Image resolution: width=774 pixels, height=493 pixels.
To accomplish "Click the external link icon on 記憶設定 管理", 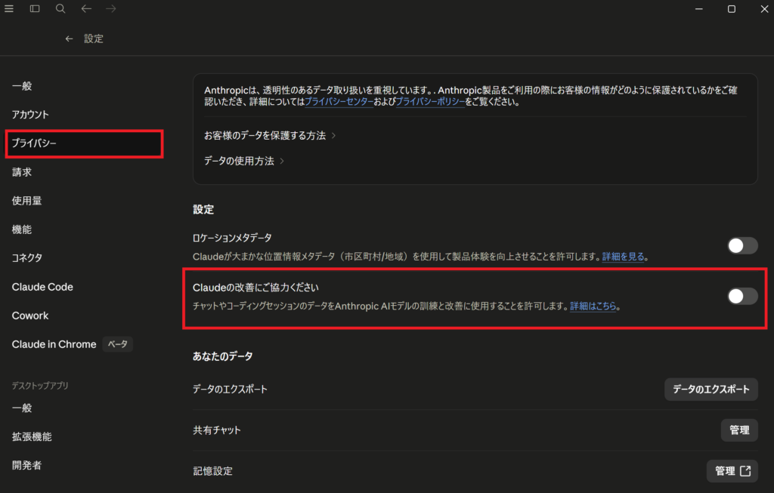I will [x=745, y=471].
